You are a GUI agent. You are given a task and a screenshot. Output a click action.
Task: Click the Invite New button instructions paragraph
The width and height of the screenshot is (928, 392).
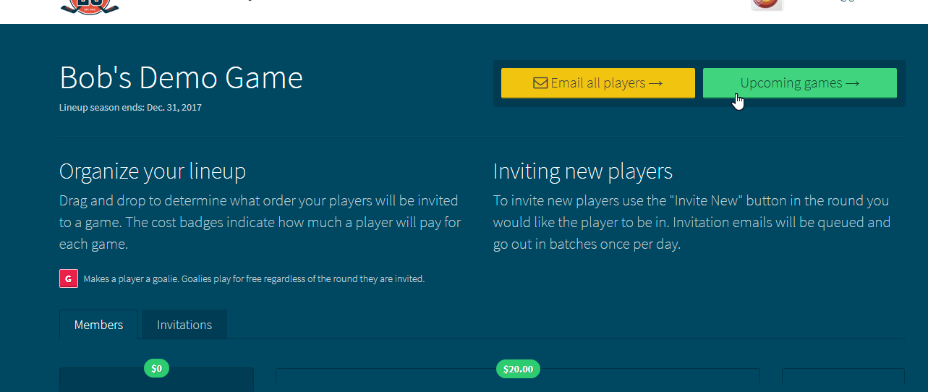[x=691, y=222]
